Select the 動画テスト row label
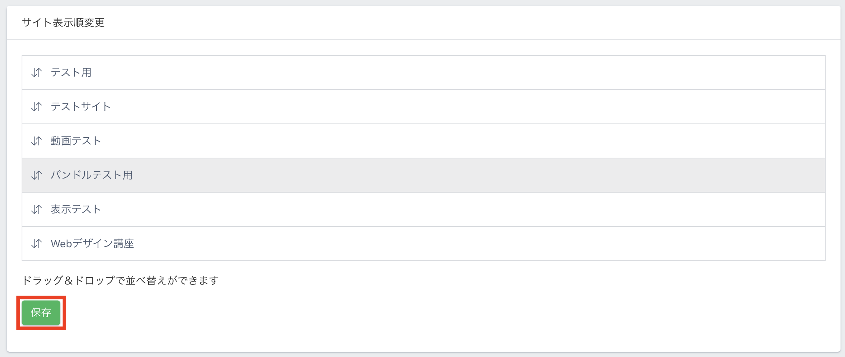 [x=76, y=141]
